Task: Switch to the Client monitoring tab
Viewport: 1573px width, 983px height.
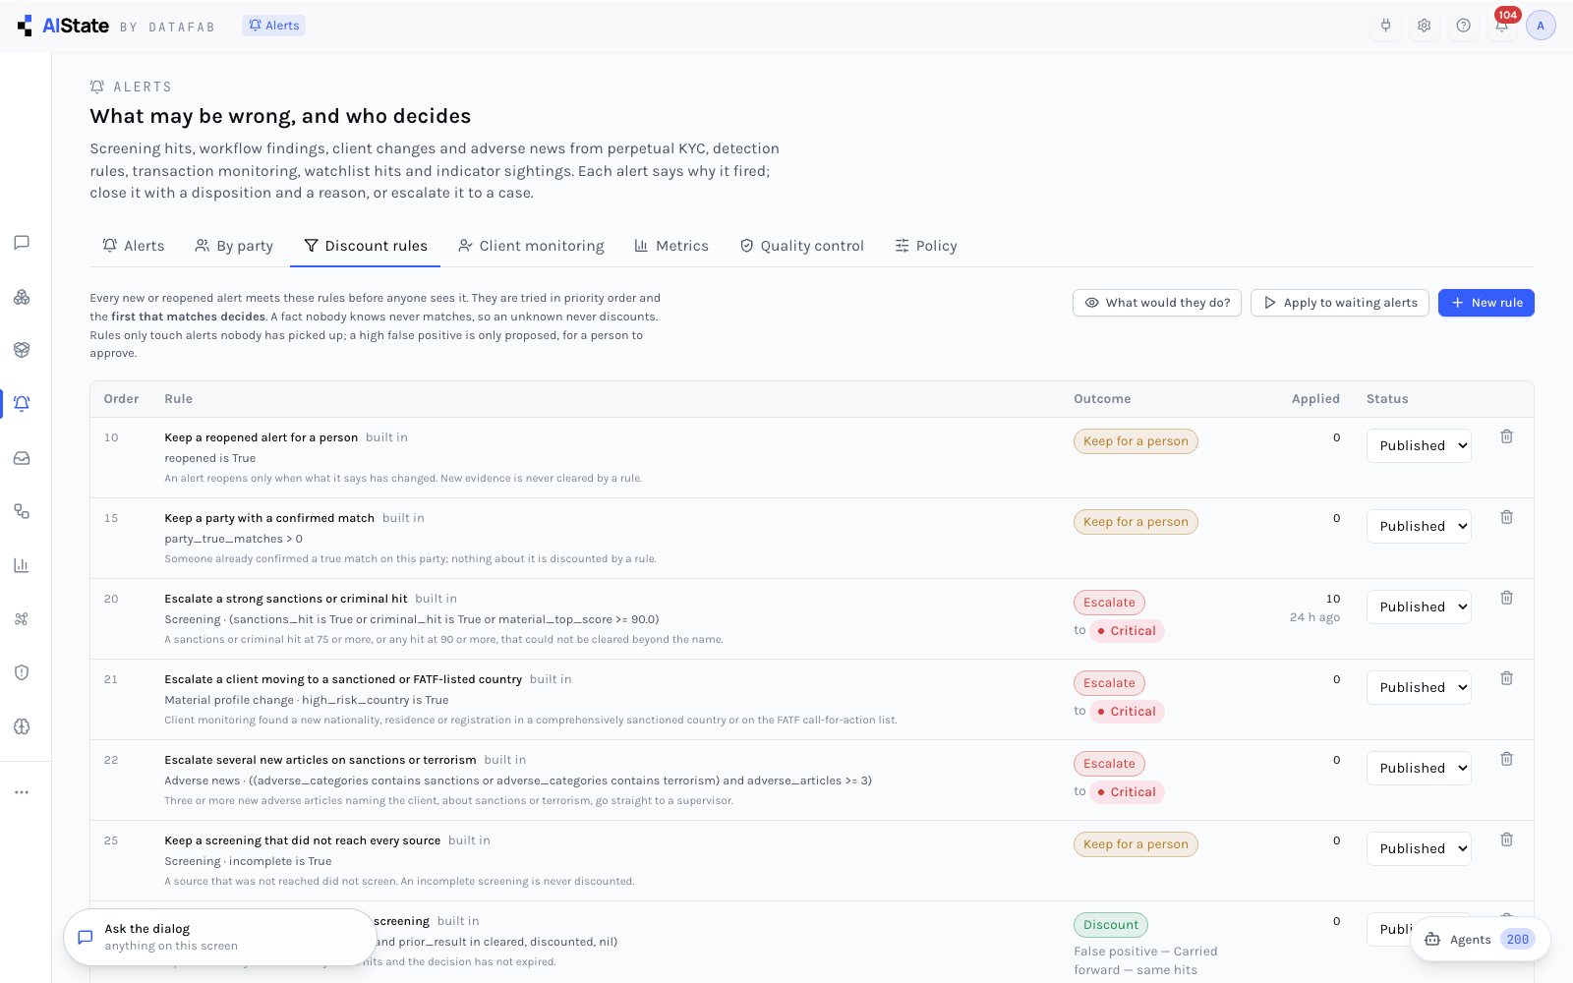Action: (x=531, y=246)
